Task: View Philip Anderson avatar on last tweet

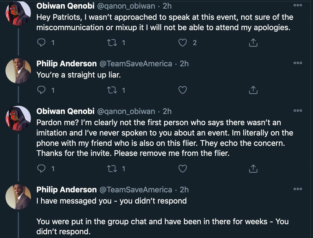Action: [x=18, y=197]
